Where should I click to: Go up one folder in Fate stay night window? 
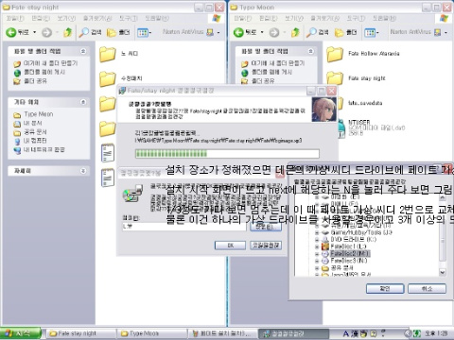click(x=68, y=32)
